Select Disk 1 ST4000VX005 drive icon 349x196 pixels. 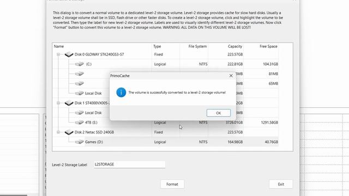tap(69, 103)
